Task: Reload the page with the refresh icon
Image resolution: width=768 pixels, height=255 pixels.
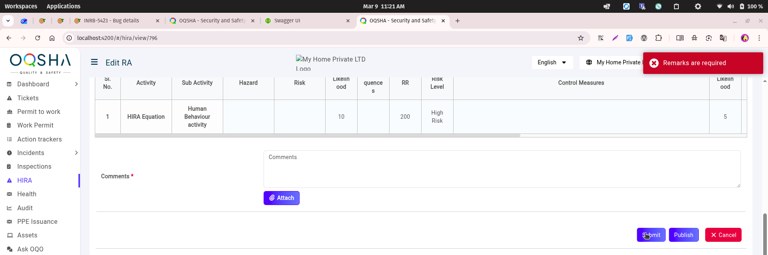Action: tap(38, 38)
